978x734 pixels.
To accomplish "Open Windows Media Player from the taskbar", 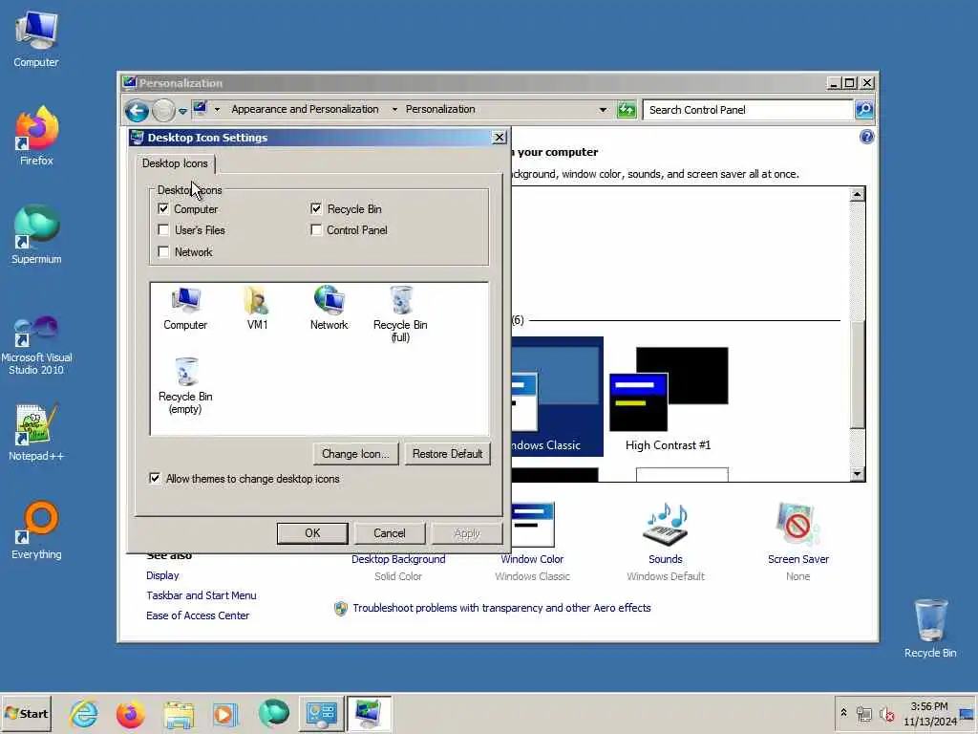I will (x=225, y=713).
